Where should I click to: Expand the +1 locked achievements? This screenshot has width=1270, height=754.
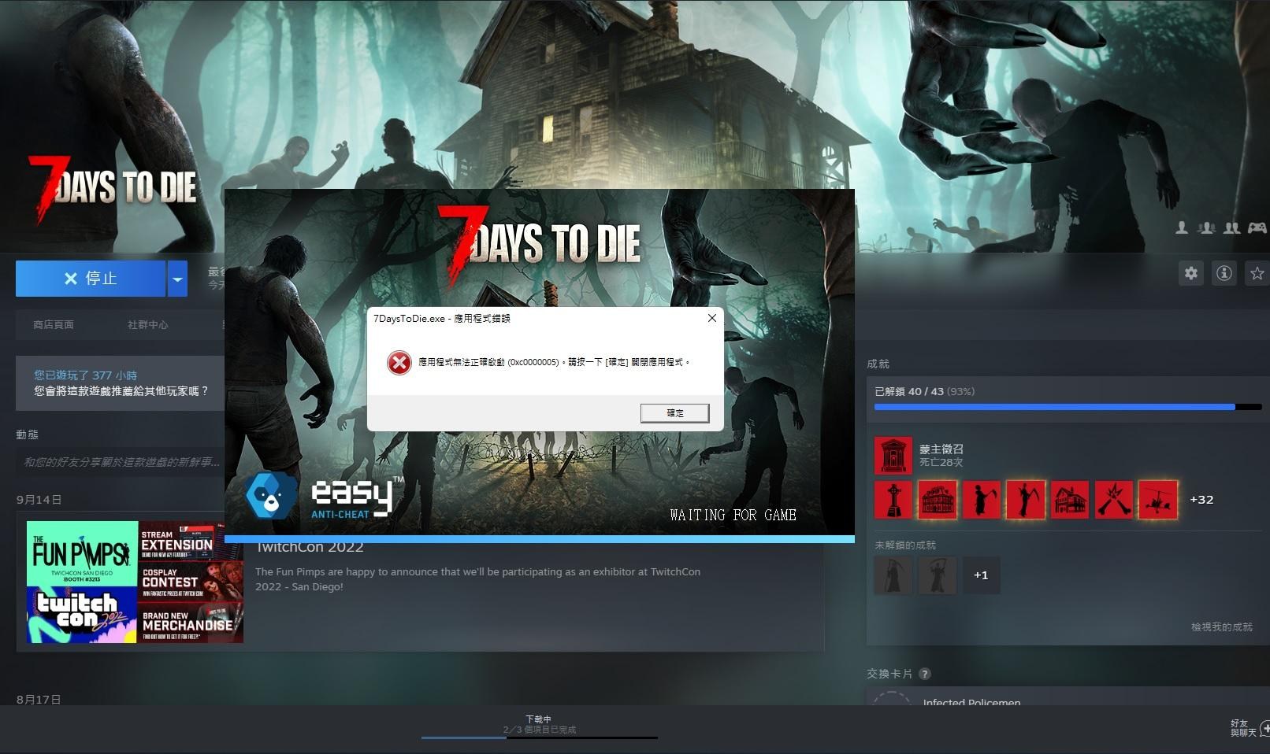(980, 575)
